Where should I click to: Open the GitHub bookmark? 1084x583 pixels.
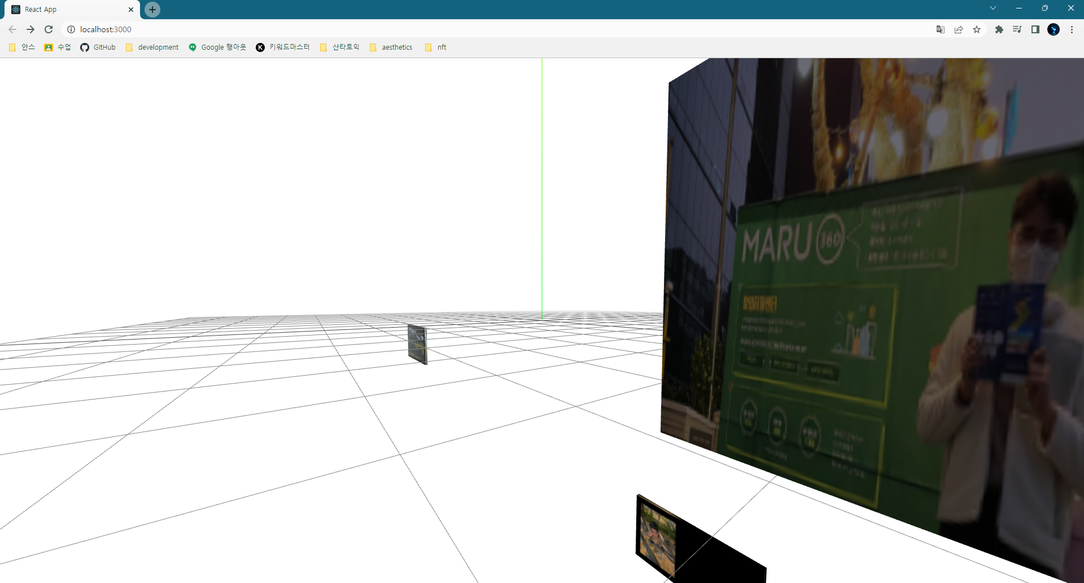point(98,47)
